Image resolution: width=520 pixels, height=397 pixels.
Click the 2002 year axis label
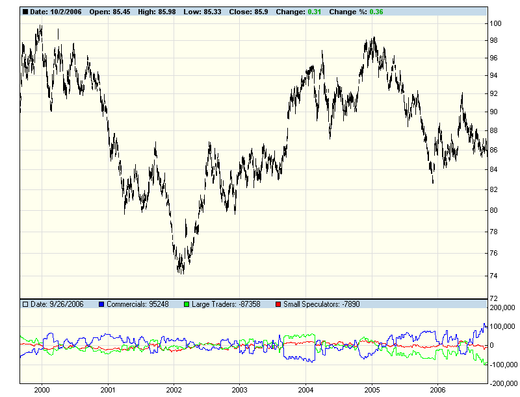(x=174, y=390)
